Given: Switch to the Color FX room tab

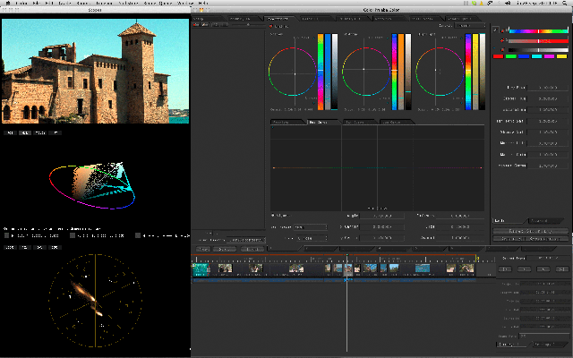Looking at the screenshot, I should (310, 18).
